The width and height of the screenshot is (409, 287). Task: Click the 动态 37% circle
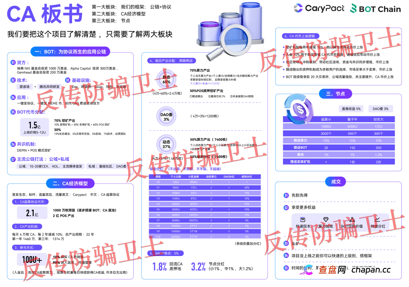[166, 144]
